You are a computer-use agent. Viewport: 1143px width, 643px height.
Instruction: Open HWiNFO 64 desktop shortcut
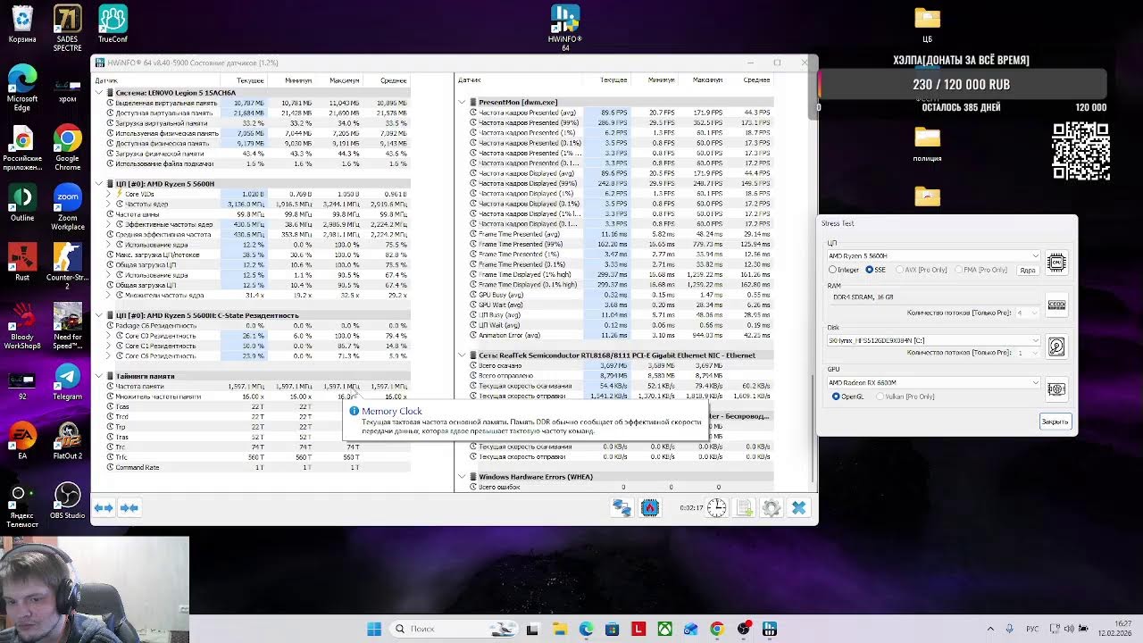point(565,25)
